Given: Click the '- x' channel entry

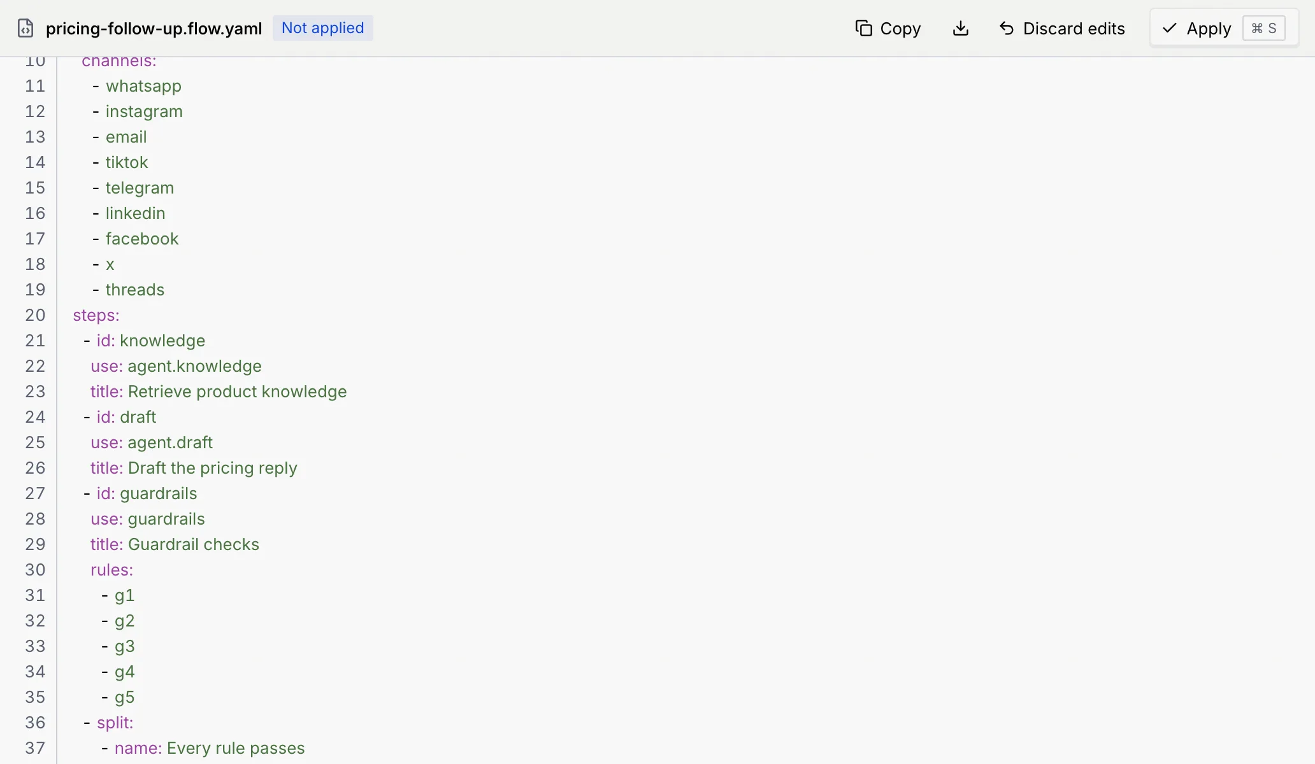Looking at the screenshot, I should click(103, 264).
